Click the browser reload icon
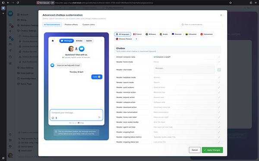The height and width of the screenshot is (161, 259). (18, 3)
